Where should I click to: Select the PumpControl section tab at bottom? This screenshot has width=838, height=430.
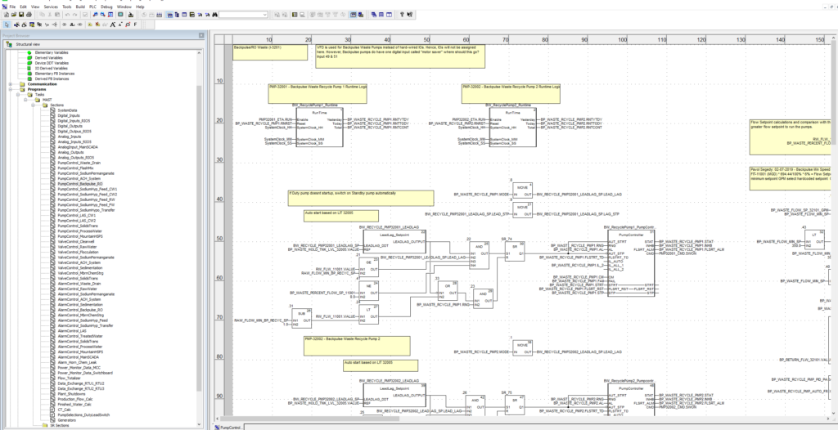coord(229,428)
